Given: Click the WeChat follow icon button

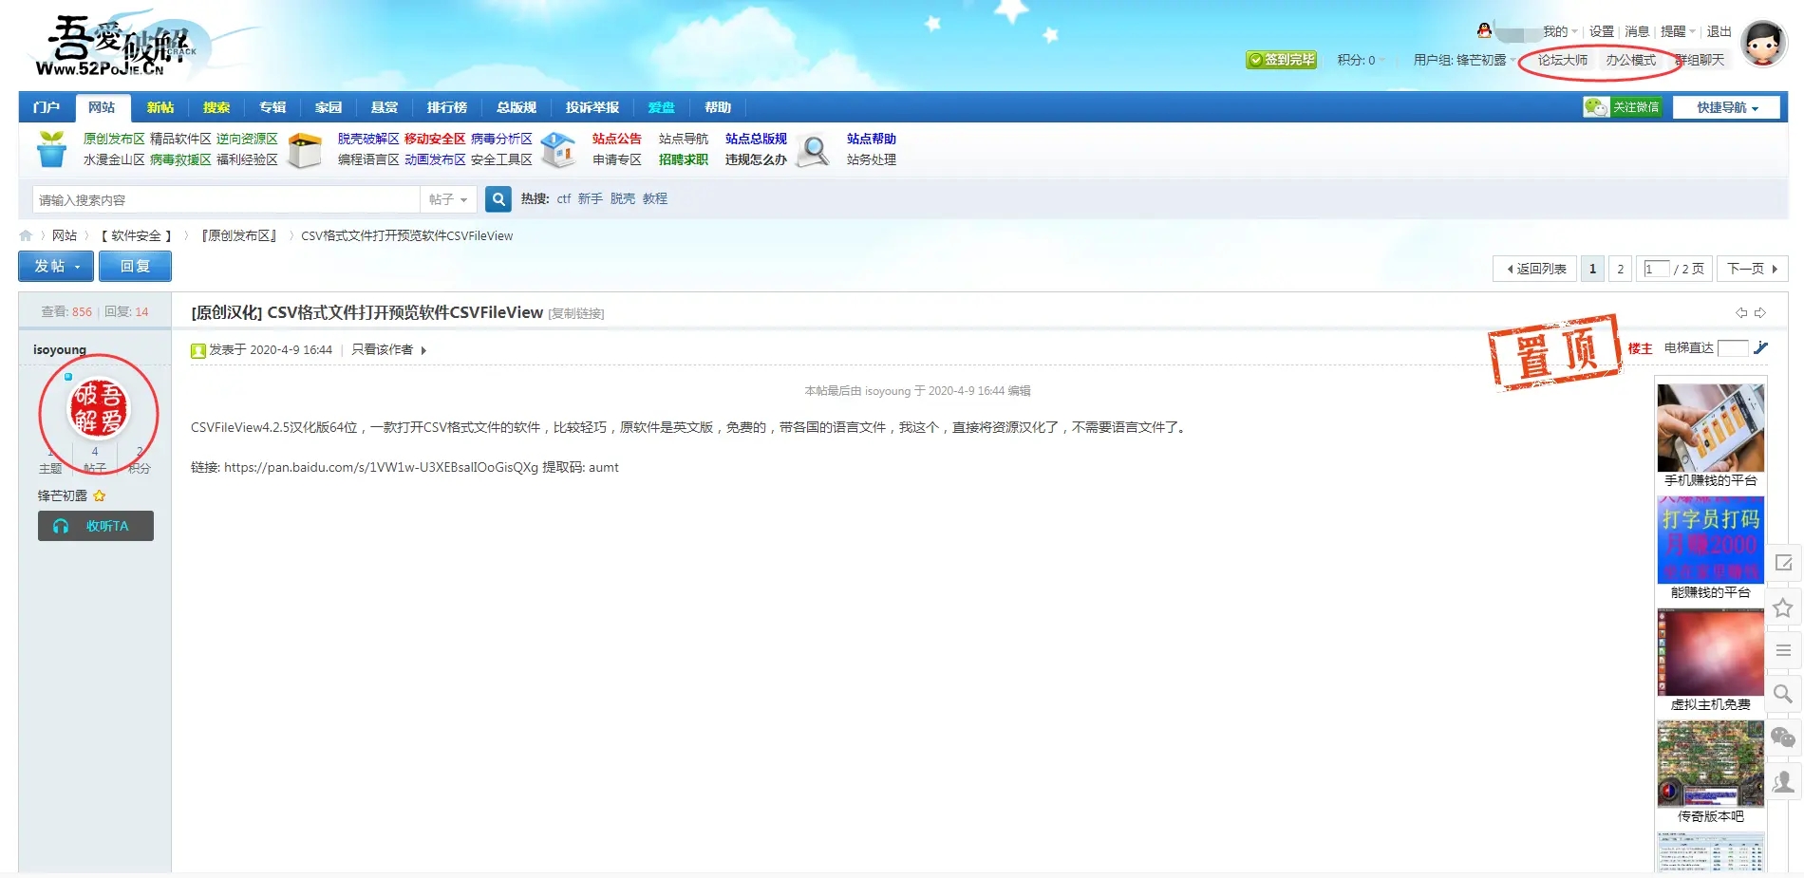Looking at the screenshot, I should [x=1622, y=107].
